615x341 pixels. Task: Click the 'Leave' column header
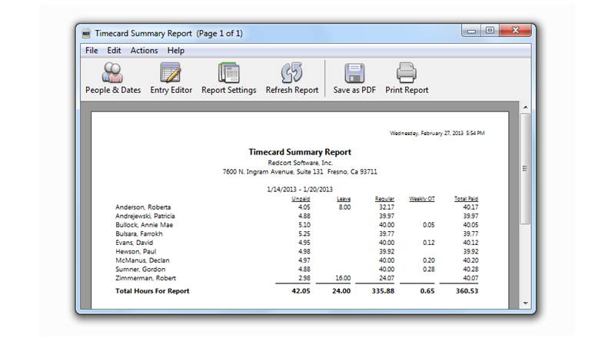(x=344, y=199)
